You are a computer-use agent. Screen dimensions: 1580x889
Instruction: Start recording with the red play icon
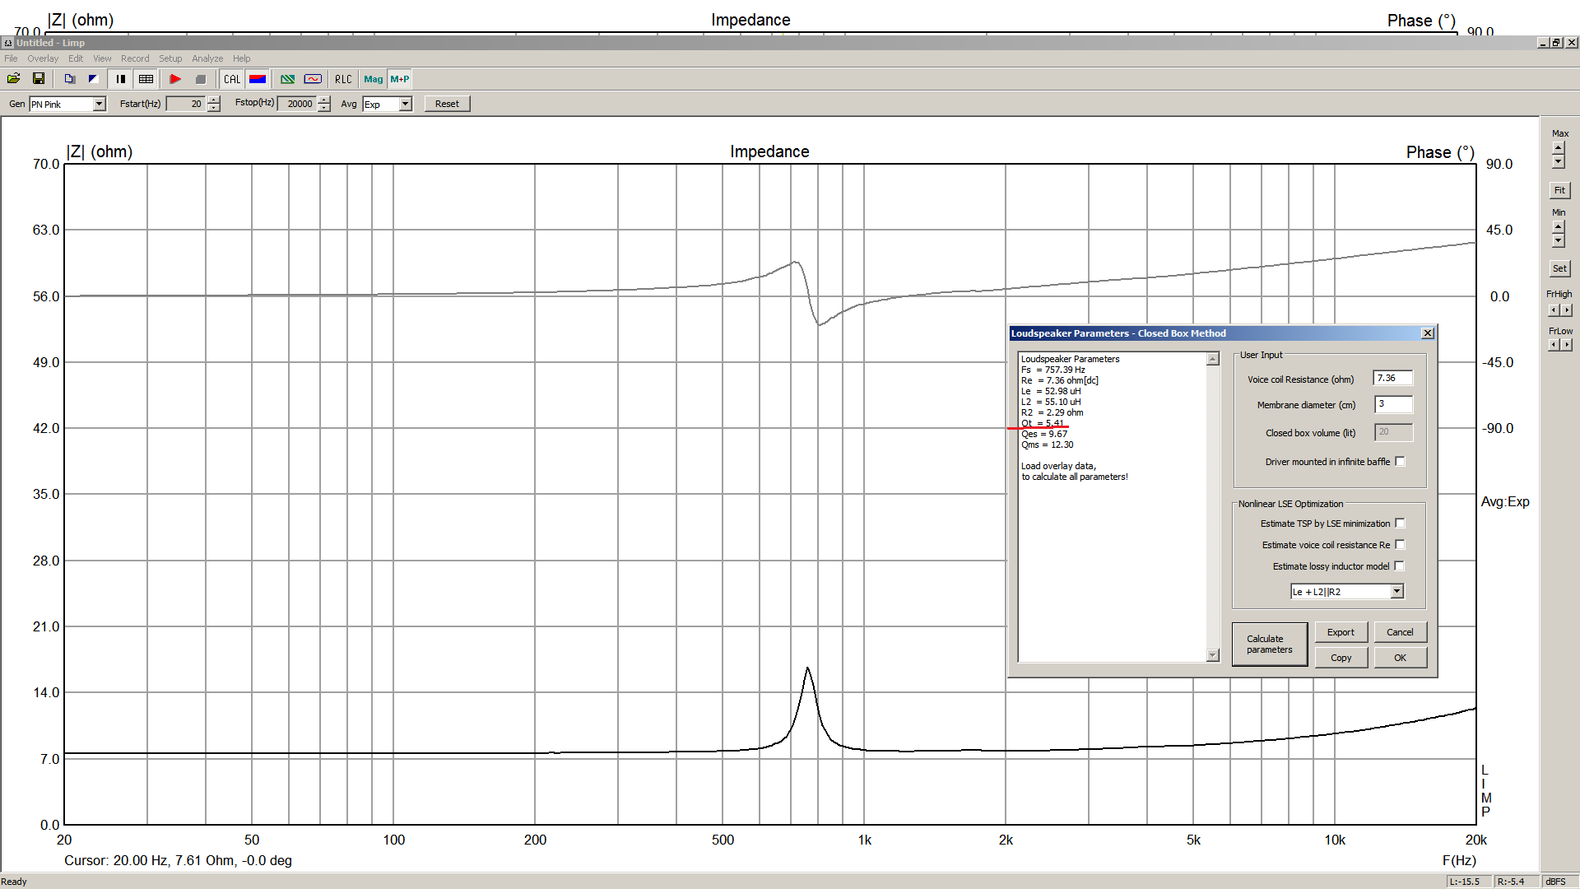(x=175, y=79)
